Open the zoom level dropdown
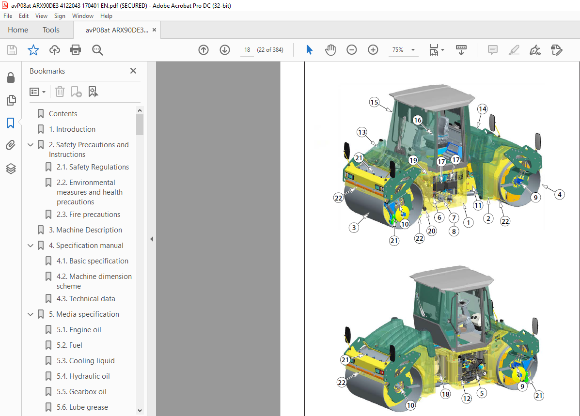Viewport: 580px width, 416px height. tap(413, 50)
